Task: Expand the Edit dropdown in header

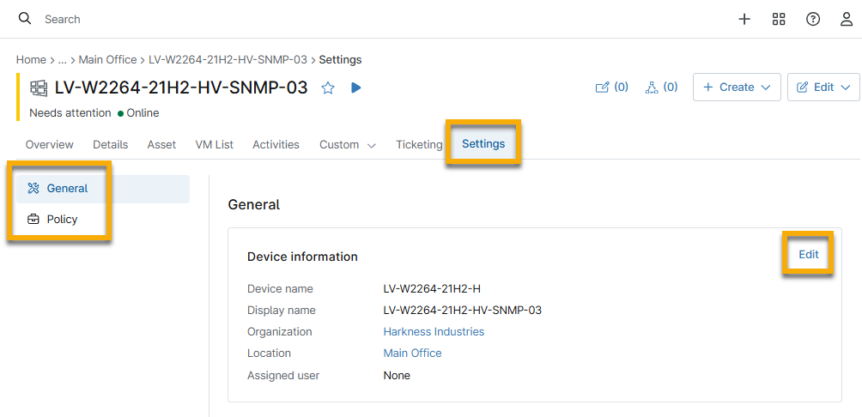Action: 823,88
